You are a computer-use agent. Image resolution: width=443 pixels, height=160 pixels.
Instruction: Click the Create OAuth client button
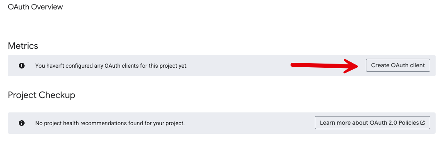pyautogui.click(x=398, y=65)
